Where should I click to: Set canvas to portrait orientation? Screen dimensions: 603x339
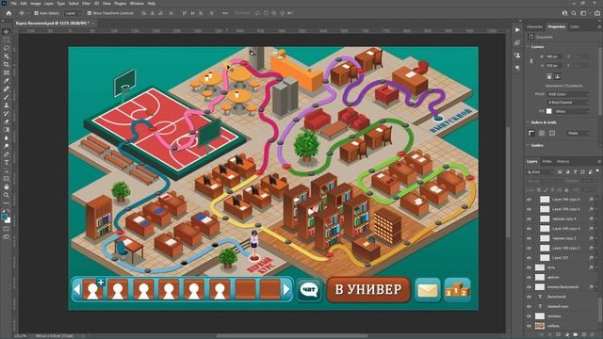pyautogui.click(x=549, y=76)
